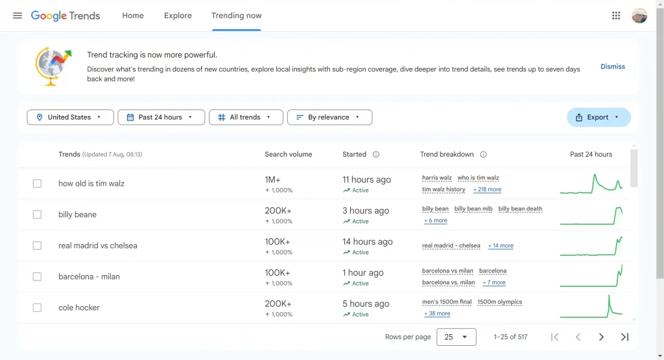Screen dimensions: 664x360
Task: Open the billy beane trend row
Action: coord(78,214)
